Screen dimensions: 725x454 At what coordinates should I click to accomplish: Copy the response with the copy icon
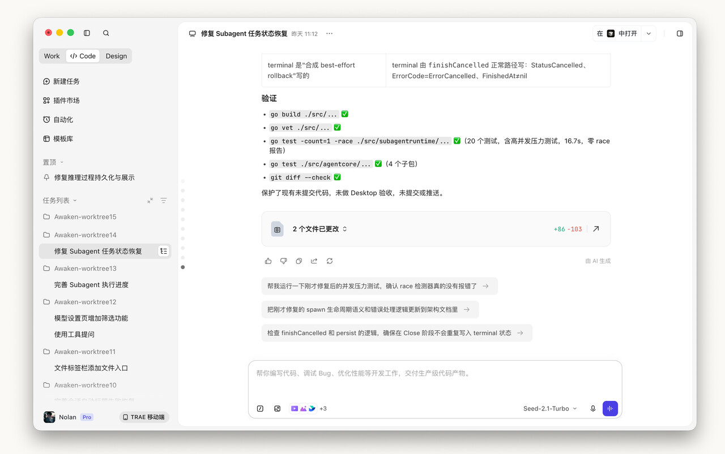(298, 261)
